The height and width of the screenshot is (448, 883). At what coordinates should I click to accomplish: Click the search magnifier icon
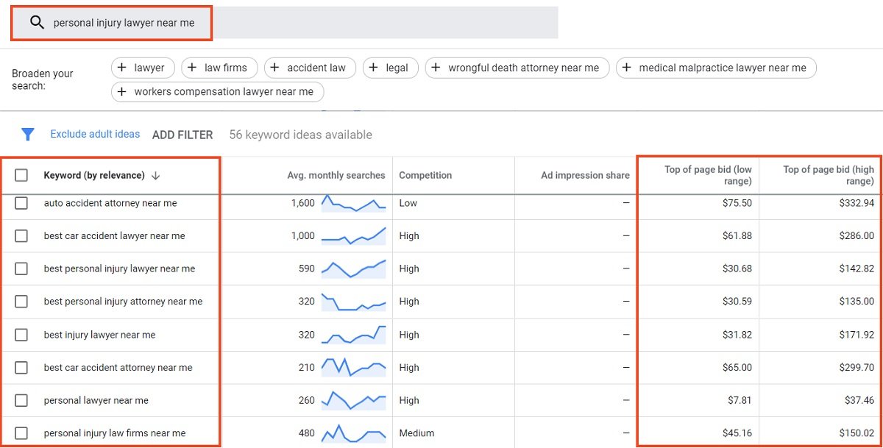37,23
